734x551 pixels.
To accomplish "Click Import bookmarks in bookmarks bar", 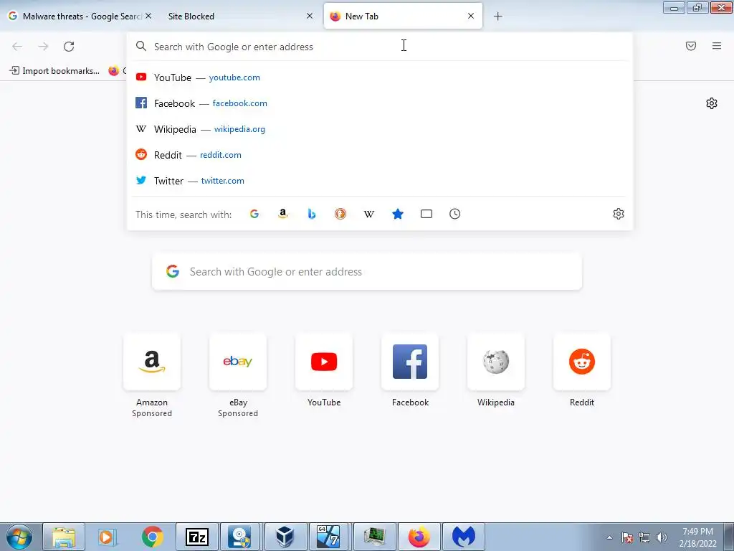I will point(54,71).
